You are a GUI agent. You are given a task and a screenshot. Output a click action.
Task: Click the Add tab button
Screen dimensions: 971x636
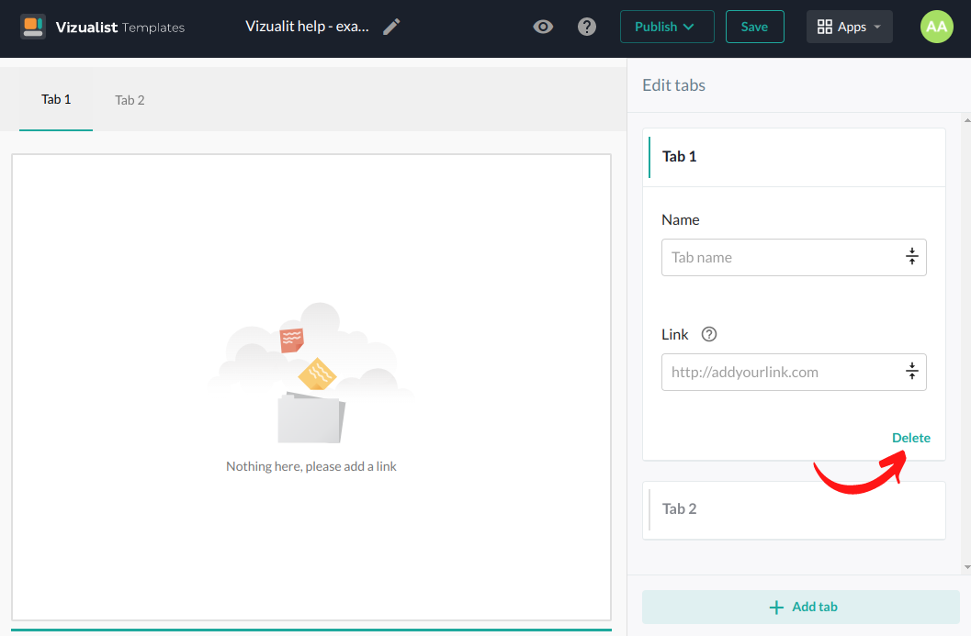click(x=800, y=607)
